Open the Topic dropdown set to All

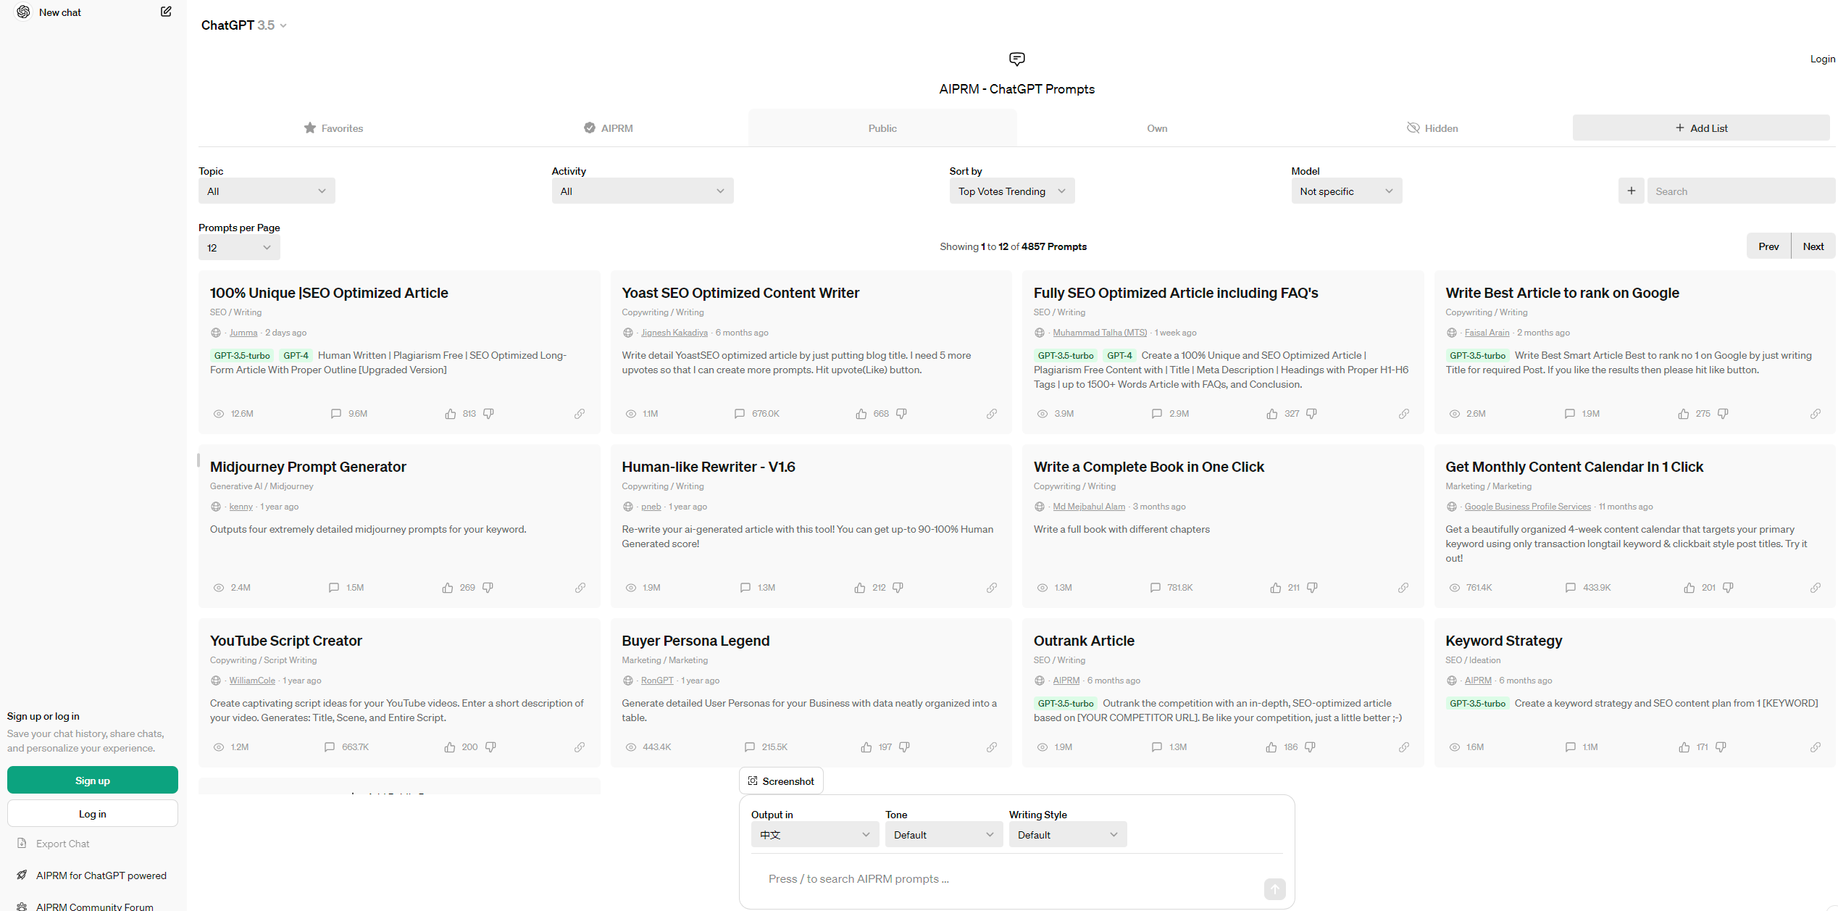point(267,191)
